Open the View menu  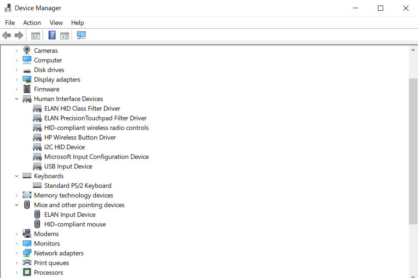56,23
